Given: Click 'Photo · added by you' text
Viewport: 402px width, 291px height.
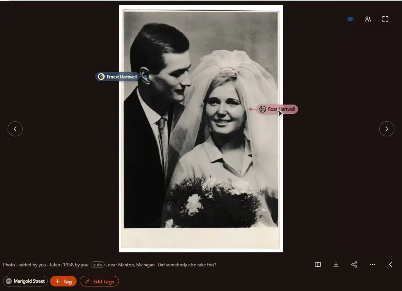Looking at the screenshot, I should 25,265.
